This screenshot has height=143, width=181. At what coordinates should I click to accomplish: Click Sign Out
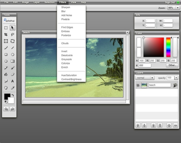tap(170, 2)
